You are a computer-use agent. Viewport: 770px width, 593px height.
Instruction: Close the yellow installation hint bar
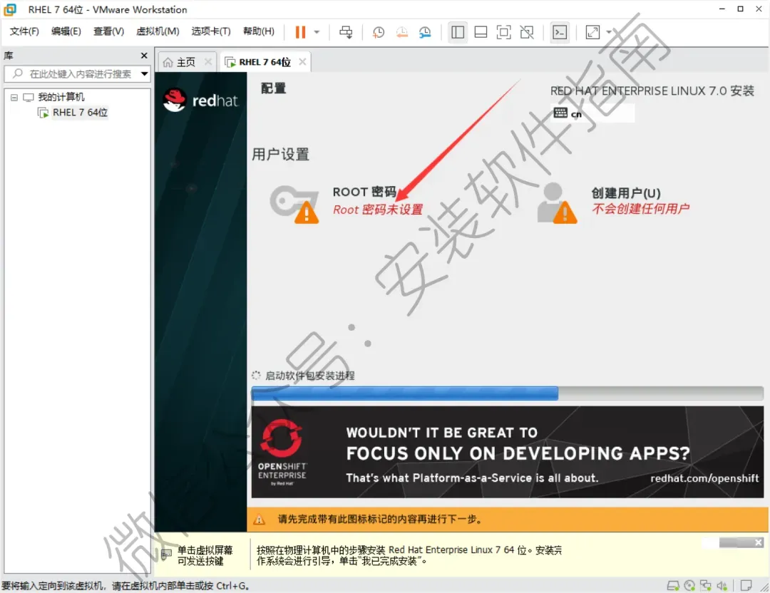[x=758, y=542]
